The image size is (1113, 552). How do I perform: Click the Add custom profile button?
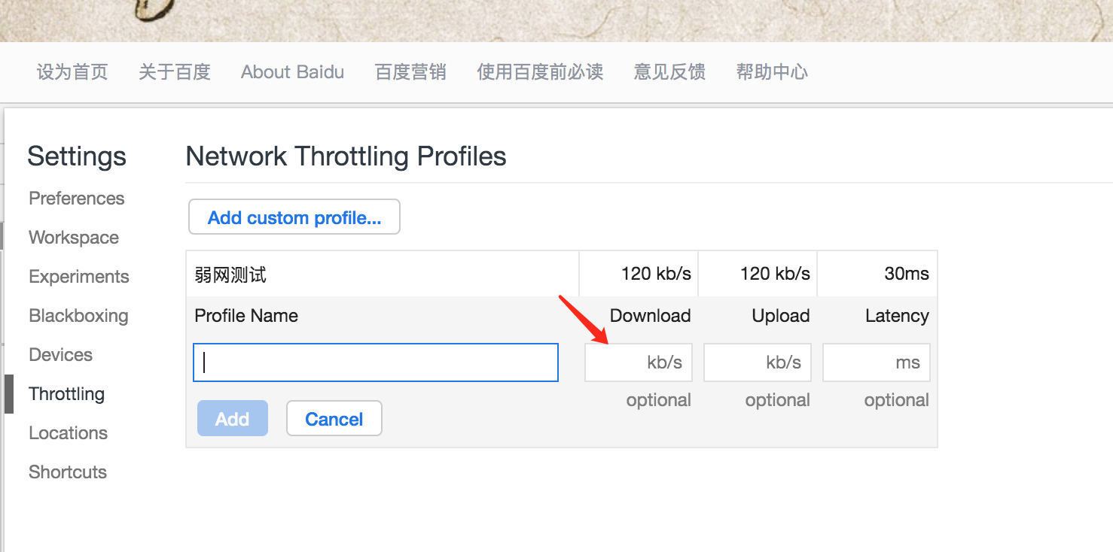(x=294, y=217)
